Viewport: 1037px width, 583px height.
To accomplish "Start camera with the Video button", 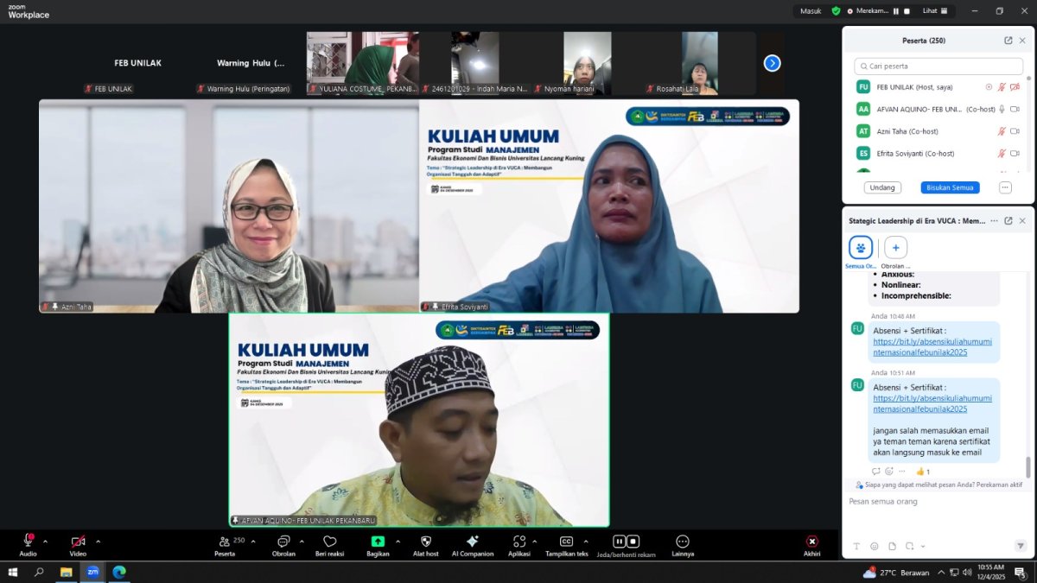I will [78, 544].
